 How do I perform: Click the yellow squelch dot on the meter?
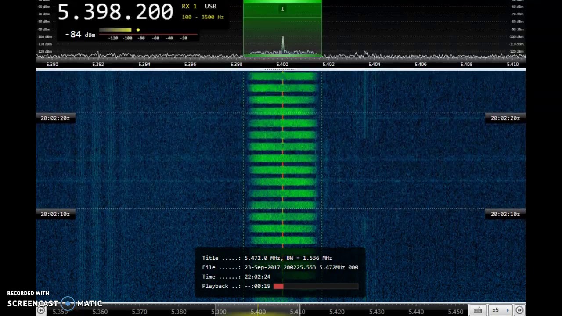click(138, 30)
